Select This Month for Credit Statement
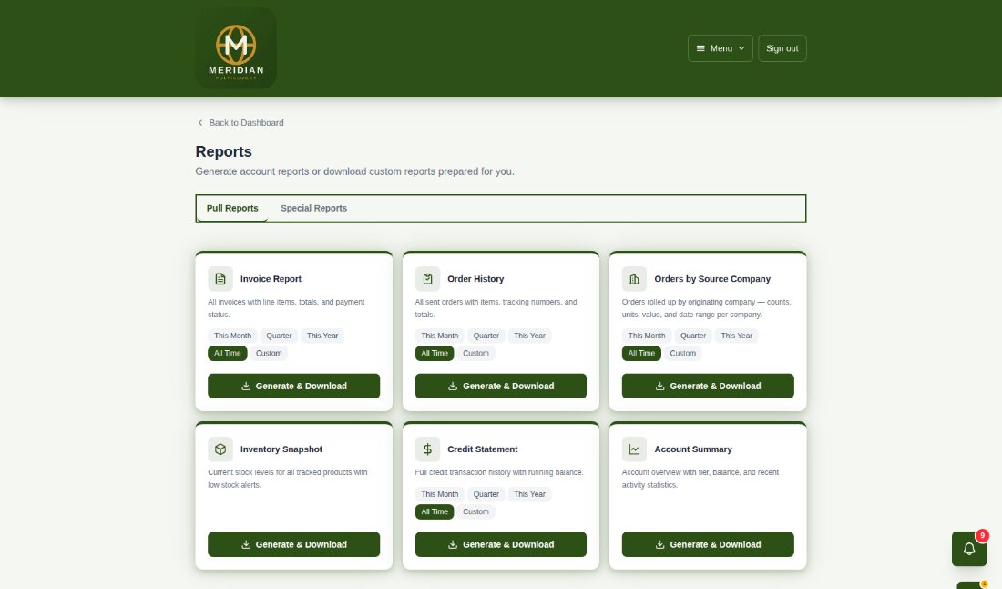The height and width of the screenshot is (589, 1002). pyautogui.click(x=440, y=494)
